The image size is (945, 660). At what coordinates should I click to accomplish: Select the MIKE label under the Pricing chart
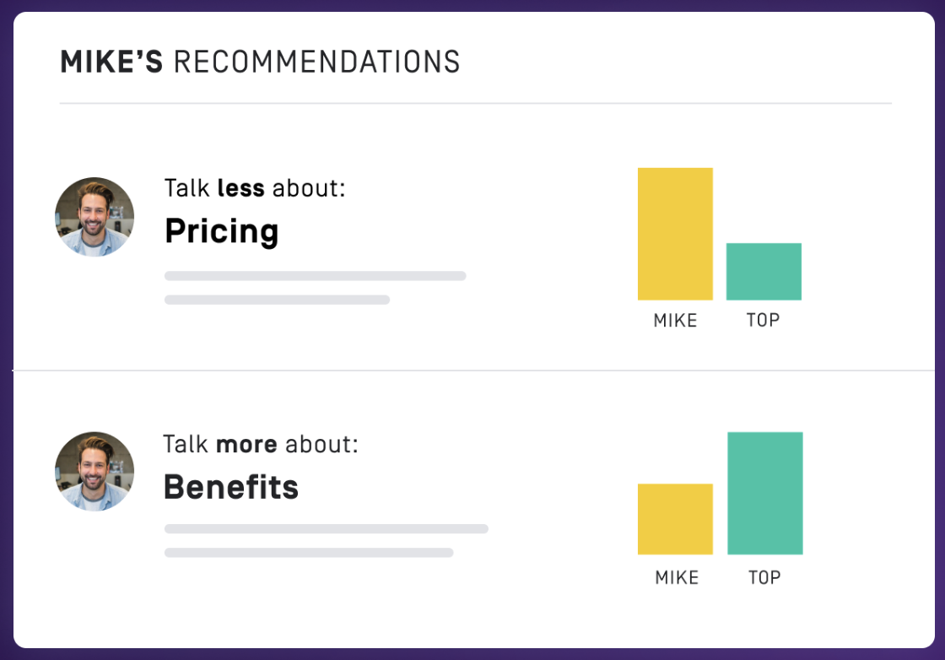675,321
